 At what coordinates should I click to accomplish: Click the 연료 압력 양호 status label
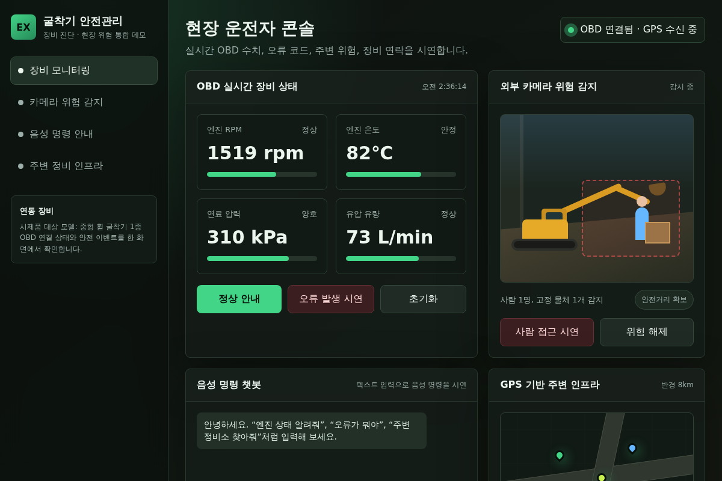tap(309, 214)
